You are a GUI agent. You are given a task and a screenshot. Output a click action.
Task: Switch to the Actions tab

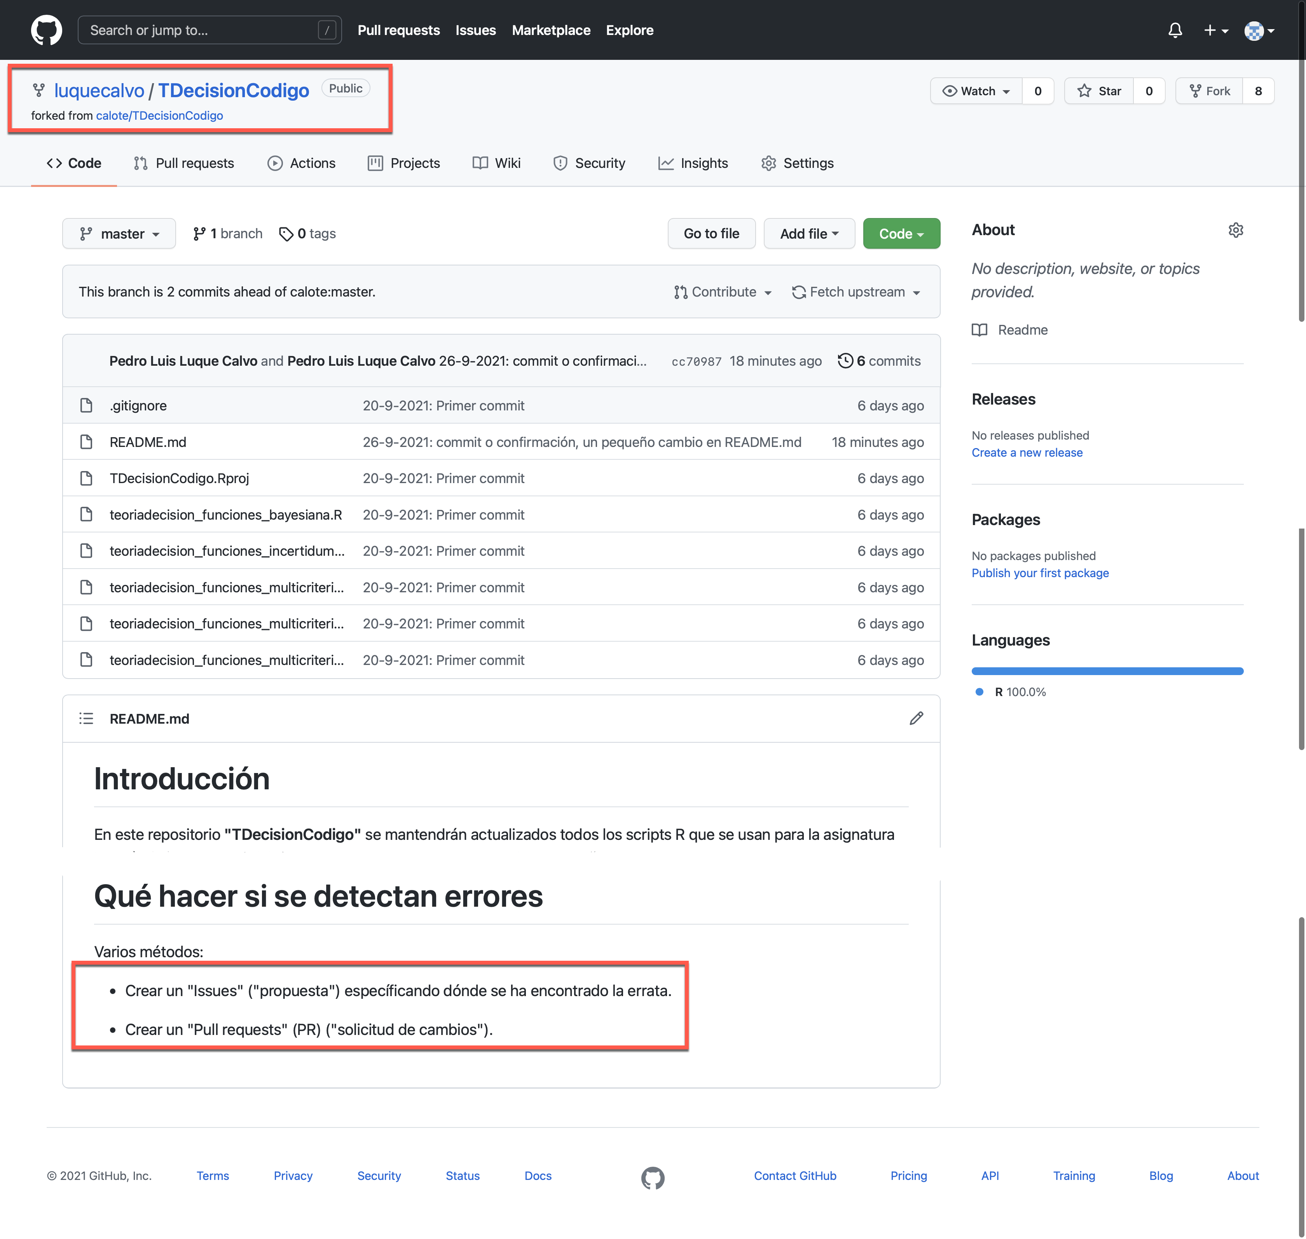click(x=301, y=163)
